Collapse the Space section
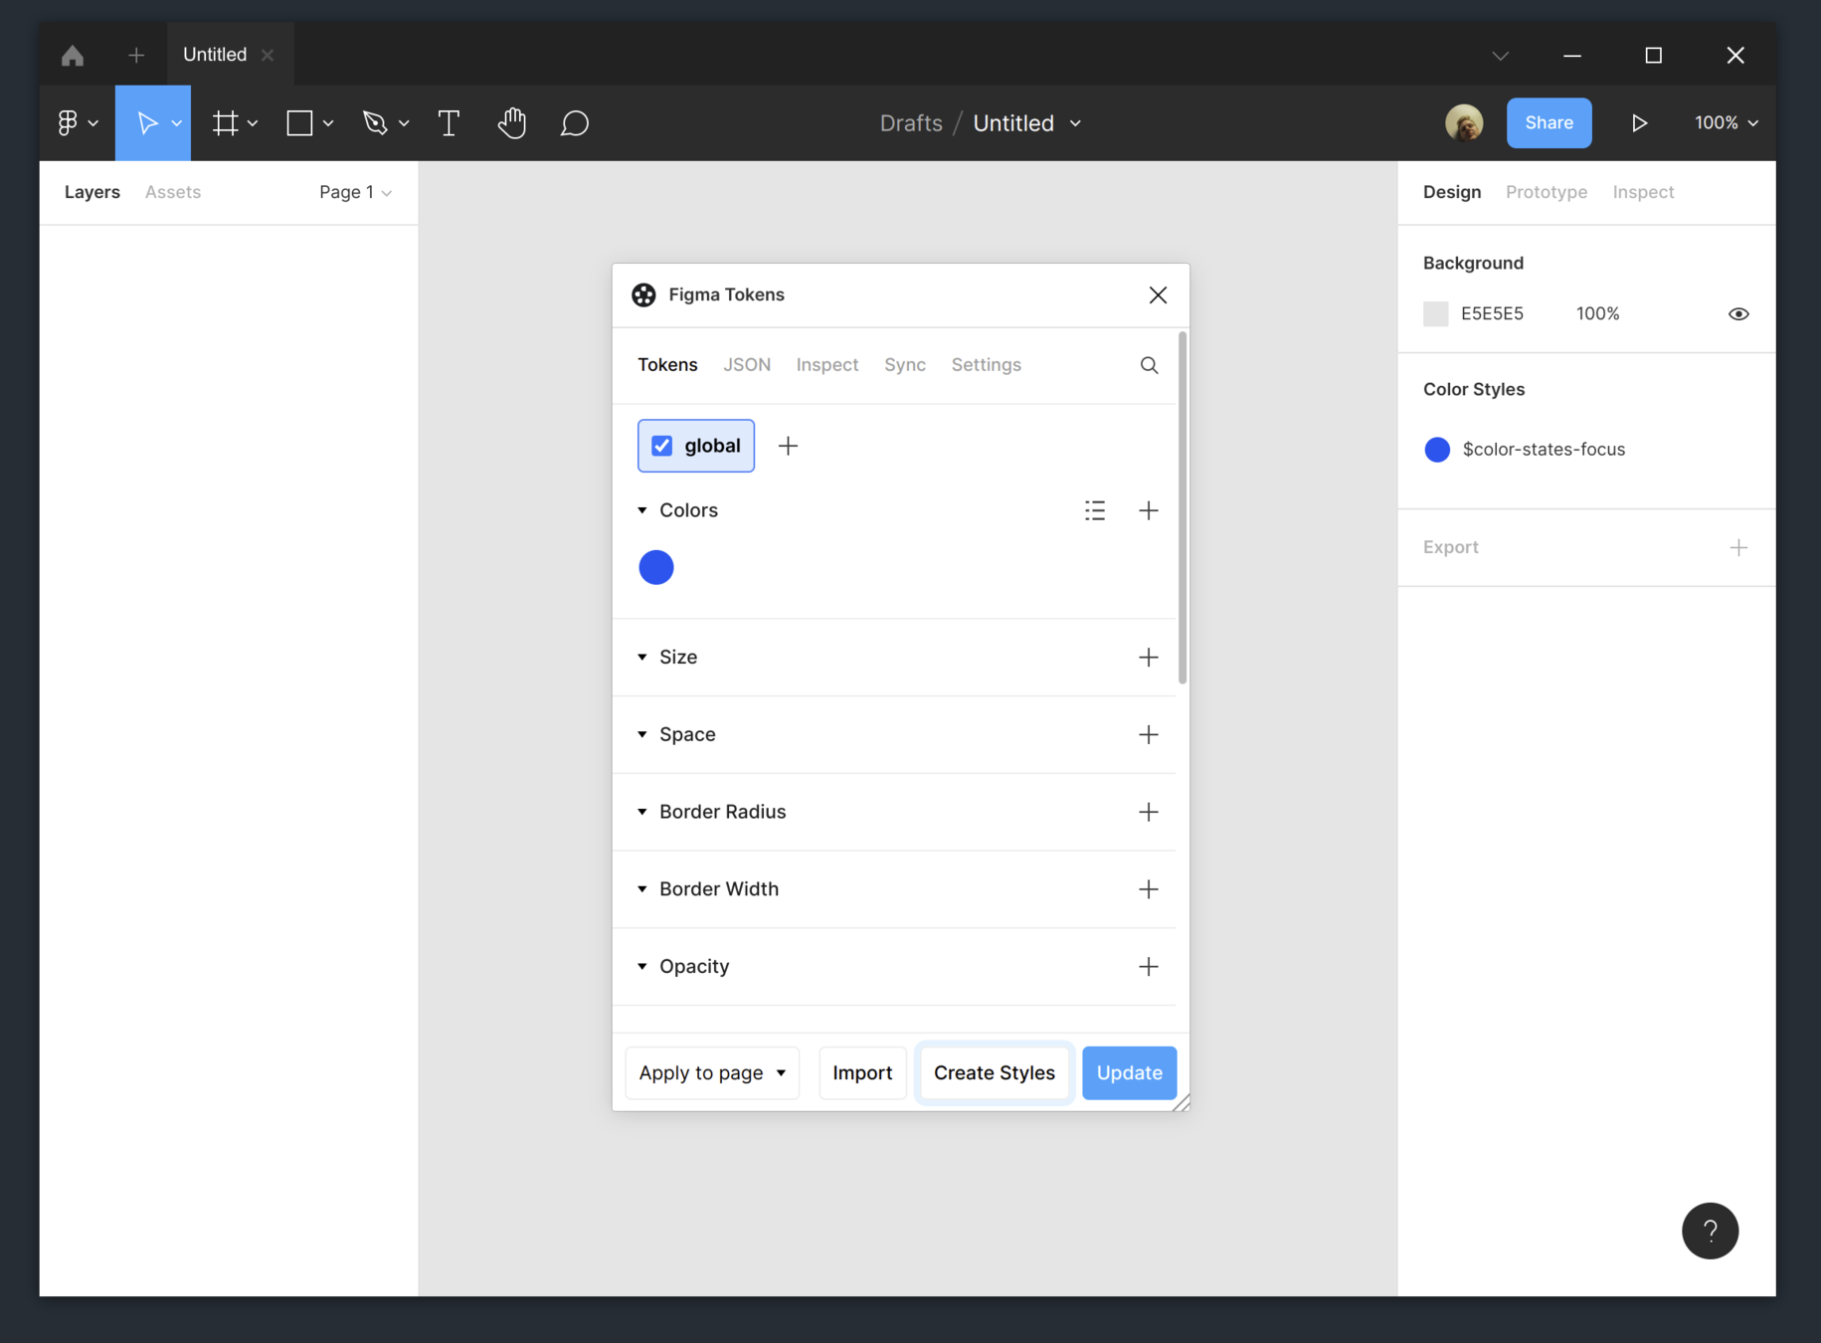The width and height of the screenshot is (1821, 1343). pos(642,734)
